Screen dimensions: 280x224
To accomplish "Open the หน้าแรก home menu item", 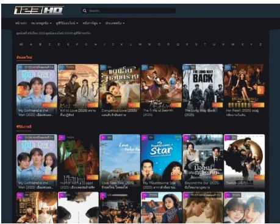I will pos(21,23).
